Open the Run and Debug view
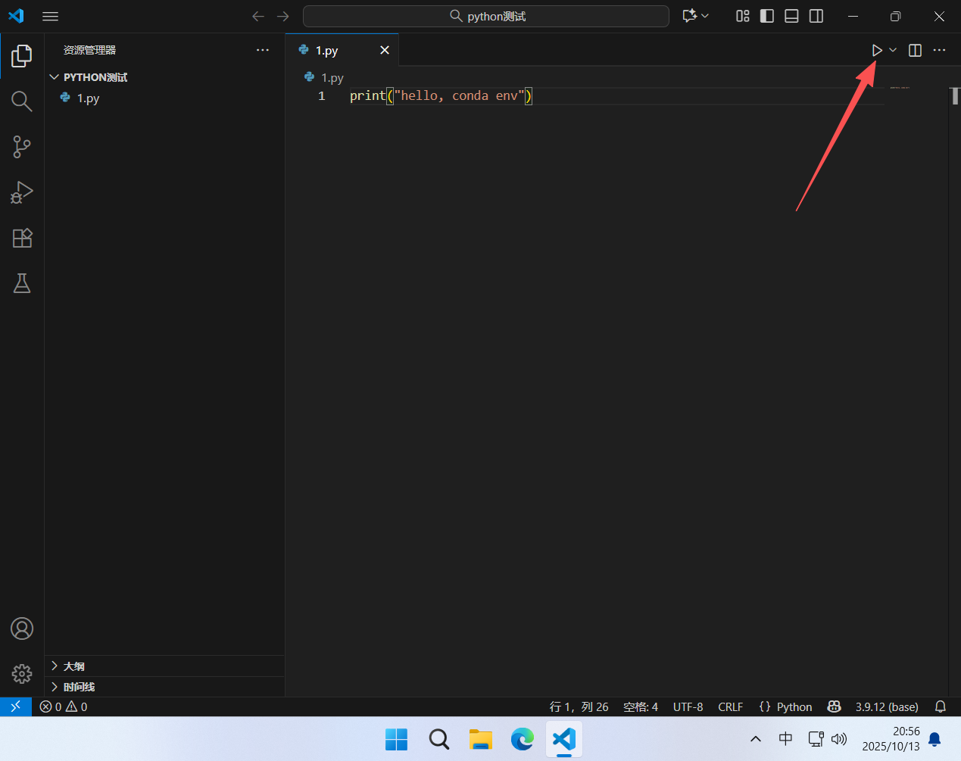Viewport: 961px width, 761px height. coord(22,192)
